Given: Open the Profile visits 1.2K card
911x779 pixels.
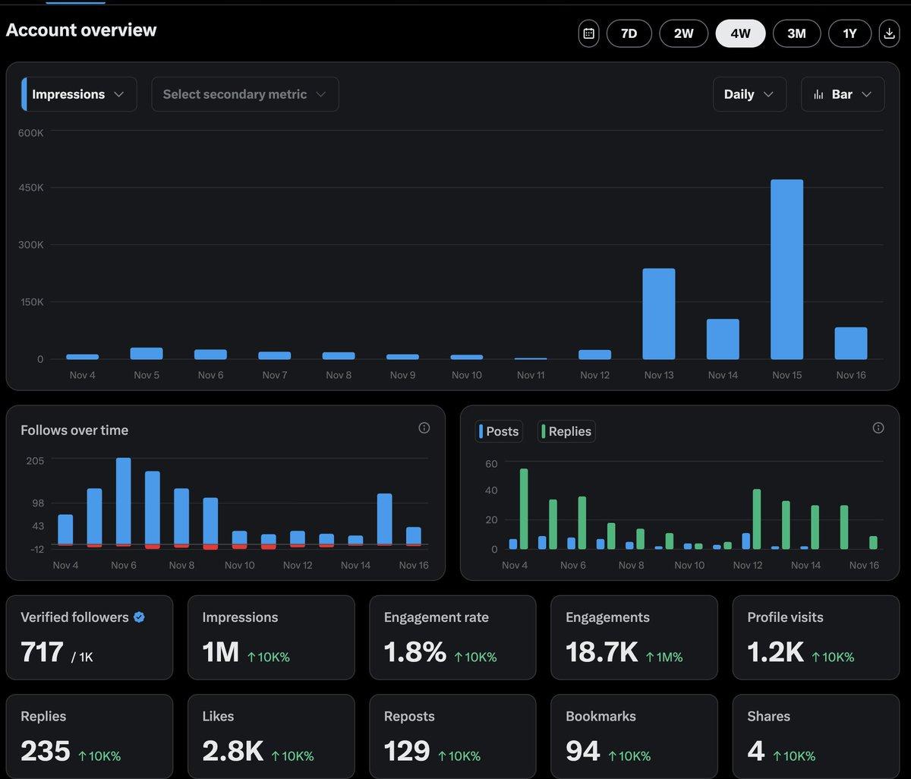Looking at the screenshot, I should point(816,637).
